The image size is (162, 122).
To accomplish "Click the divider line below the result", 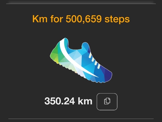I will pos(81,119).
